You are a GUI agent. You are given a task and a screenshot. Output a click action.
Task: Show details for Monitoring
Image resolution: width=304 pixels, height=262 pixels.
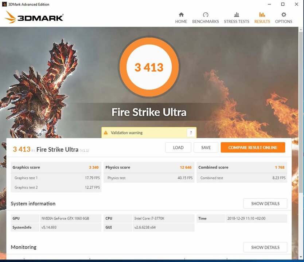click(265, 247)
